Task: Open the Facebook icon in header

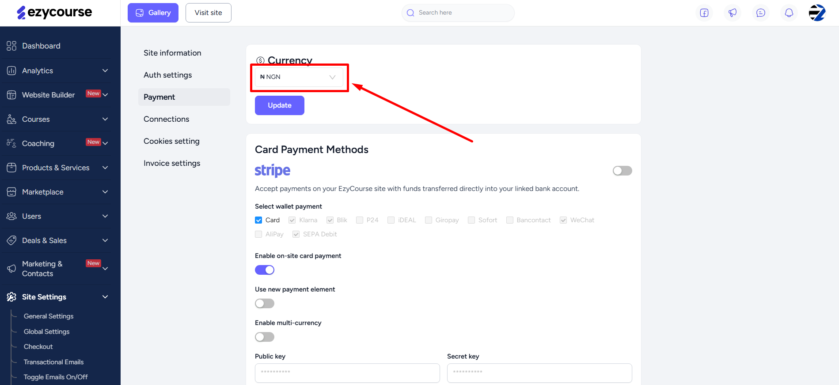Action: [x=704, y=13]
